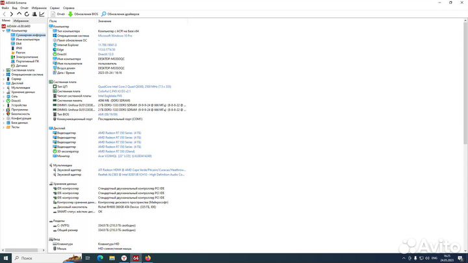Open the graph chart icon in the toolbar

42,14
